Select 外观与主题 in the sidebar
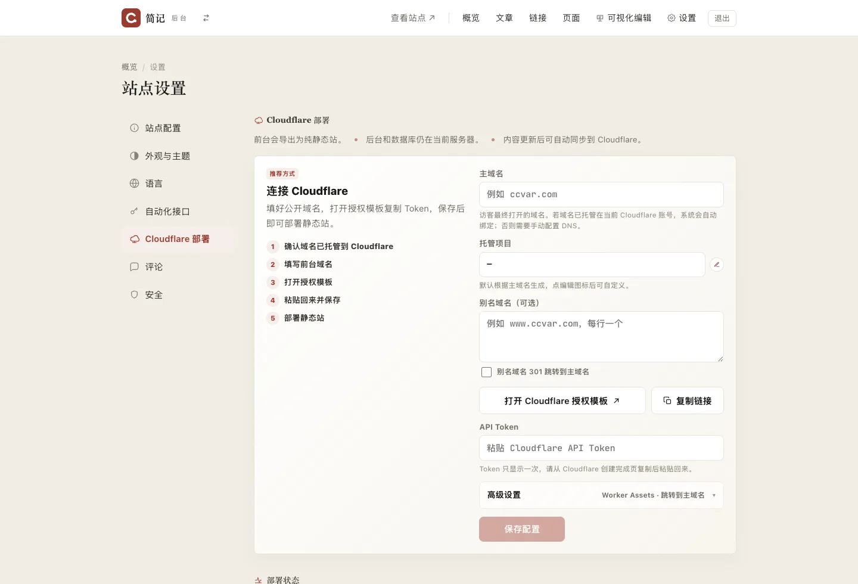858x584 pixels. (x=179, y=156)
